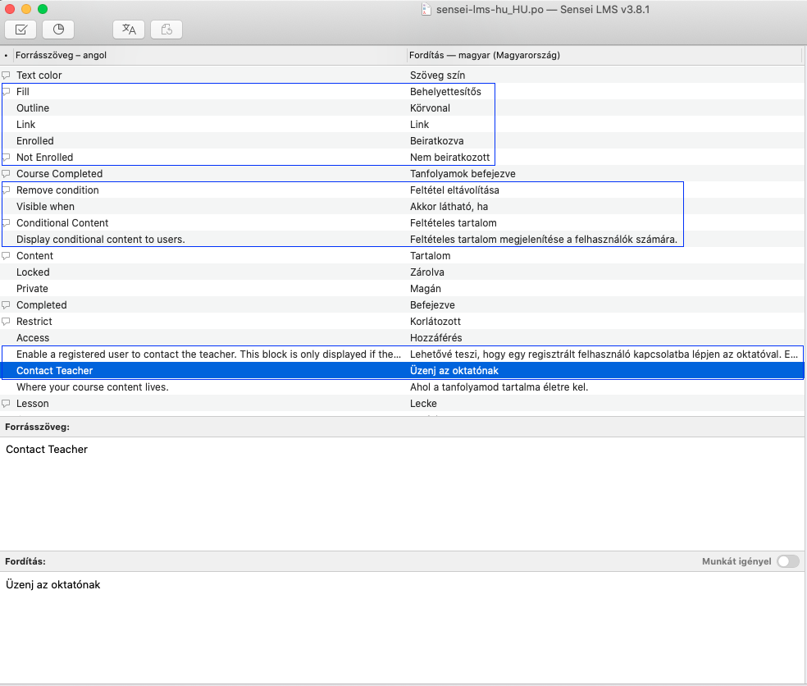This screenshot has height=686, width=807.
Task: Click inside the Fordítás translation text field
Action: click(x=328, y=584)
